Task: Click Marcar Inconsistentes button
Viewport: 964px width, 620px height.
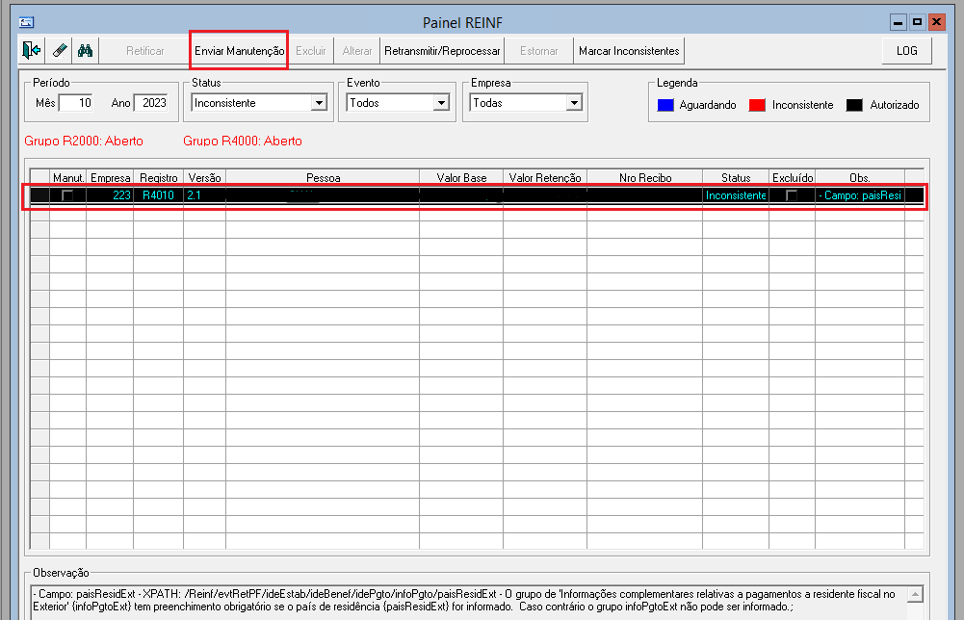Action: [629, 50]
